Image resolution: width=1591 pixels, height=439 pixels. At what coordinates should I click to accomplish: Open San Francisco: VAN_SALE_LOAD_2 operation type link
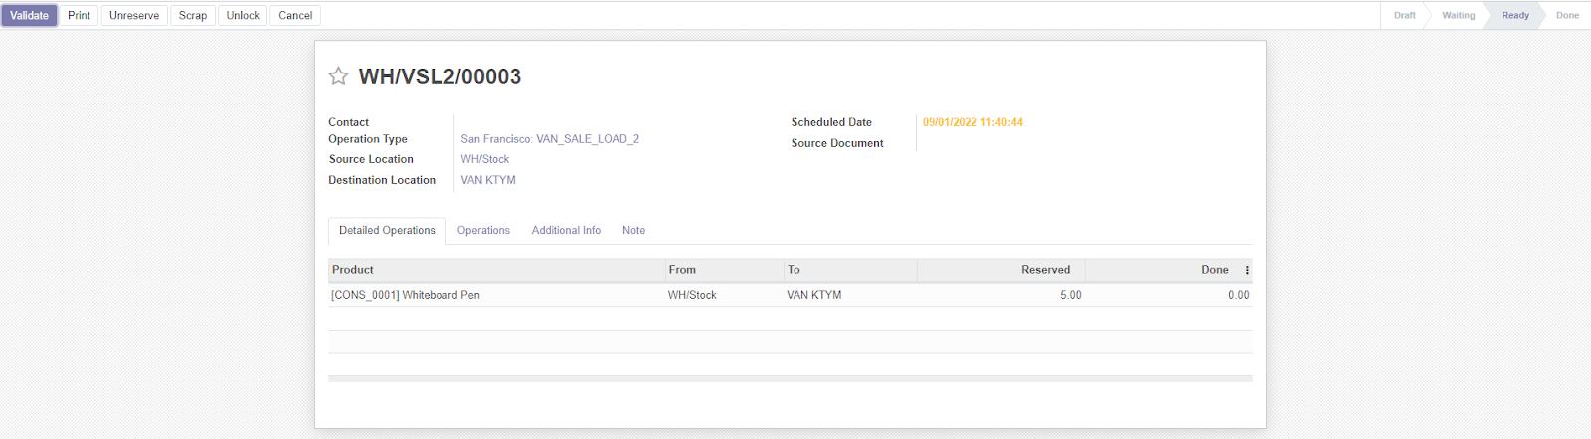coord(550,139)
